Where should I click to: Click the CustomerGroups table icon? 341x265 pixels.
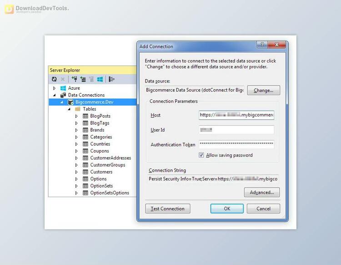click(x=85, y=165)
